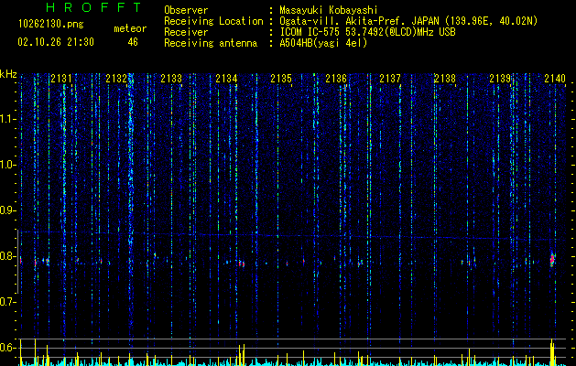The width and height of the screenshot is (576, 366).
Task: Select the filename 10262130.png
Action: (x=51, y=25)
